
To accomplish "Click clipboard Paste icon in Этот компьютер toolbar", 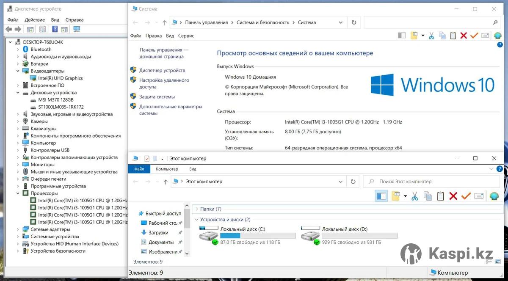I will point(440,196).
